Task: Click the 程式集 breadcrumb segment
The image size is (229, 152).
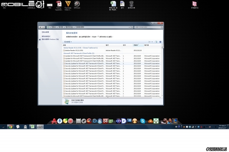Action: click(x=60, y=27)
